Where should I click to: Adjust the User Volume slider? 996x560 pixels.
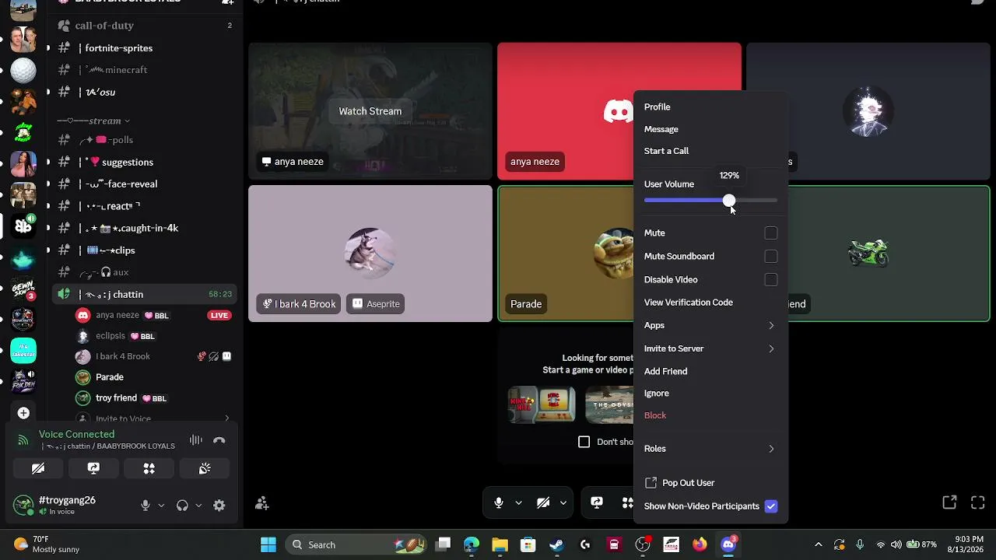(729, 201)
